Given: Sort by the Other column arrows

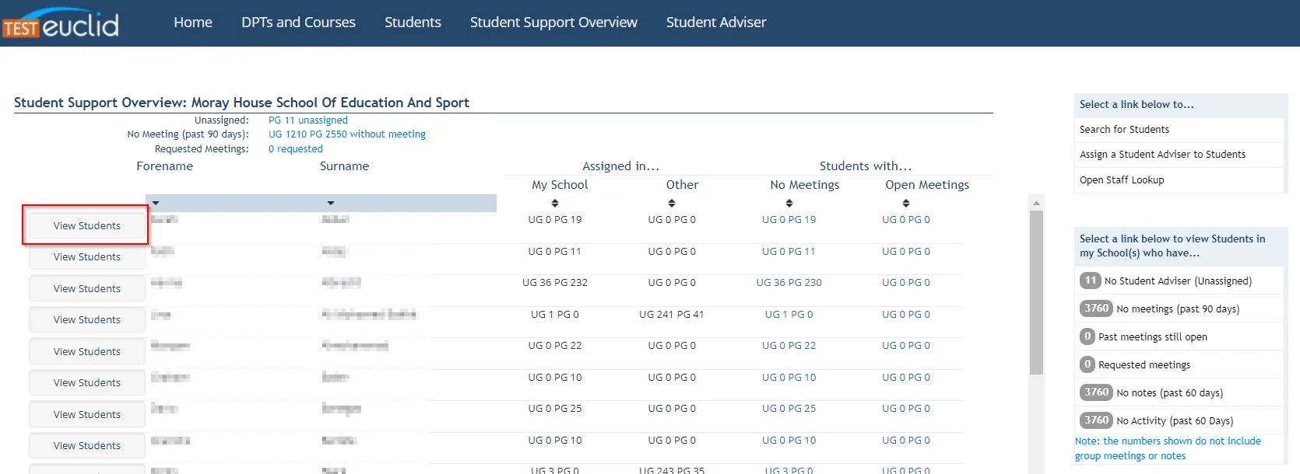Looking at the screenshot, I should [672, 204].
